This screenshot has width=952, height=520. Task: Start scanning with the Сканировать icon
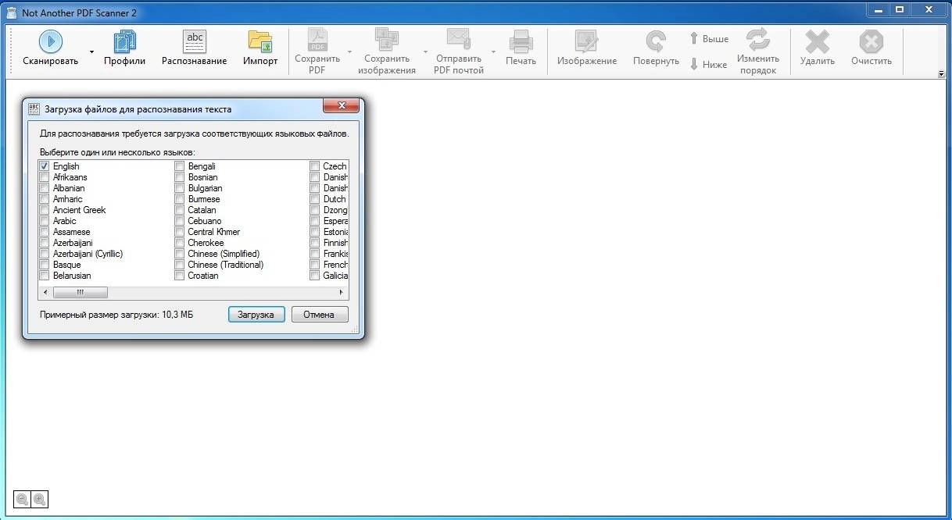[x=51, y=41]
